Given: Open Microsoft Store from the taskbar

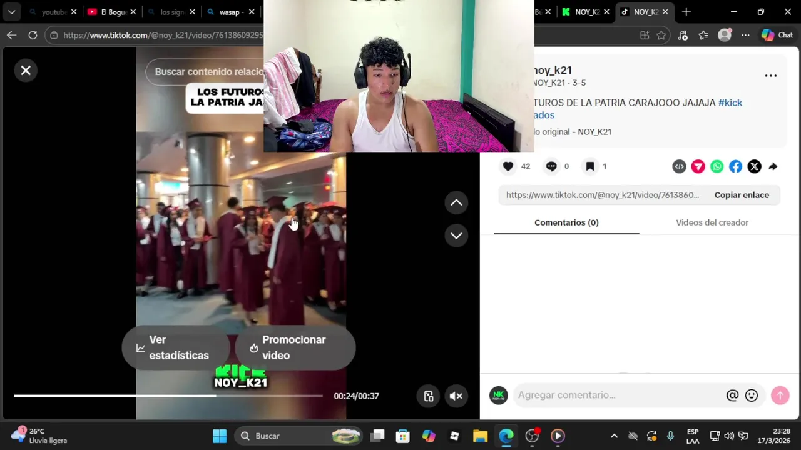Looking at the screenshot, I should (403, 436).
